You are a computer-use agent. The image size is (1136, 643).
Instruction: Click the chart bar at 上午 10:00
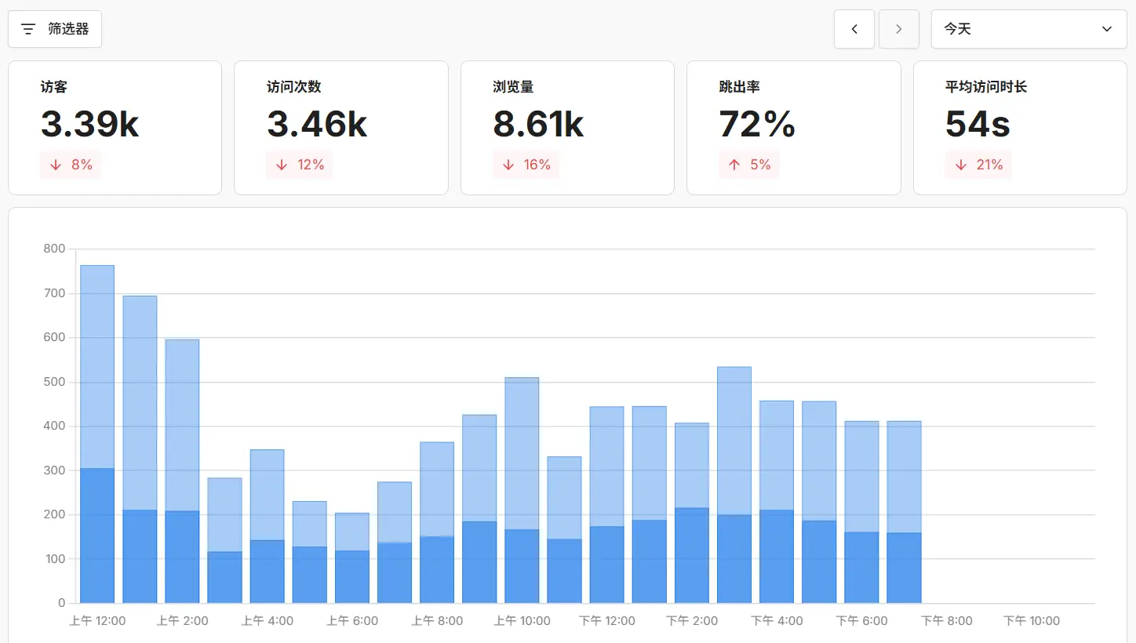point(522,490)
